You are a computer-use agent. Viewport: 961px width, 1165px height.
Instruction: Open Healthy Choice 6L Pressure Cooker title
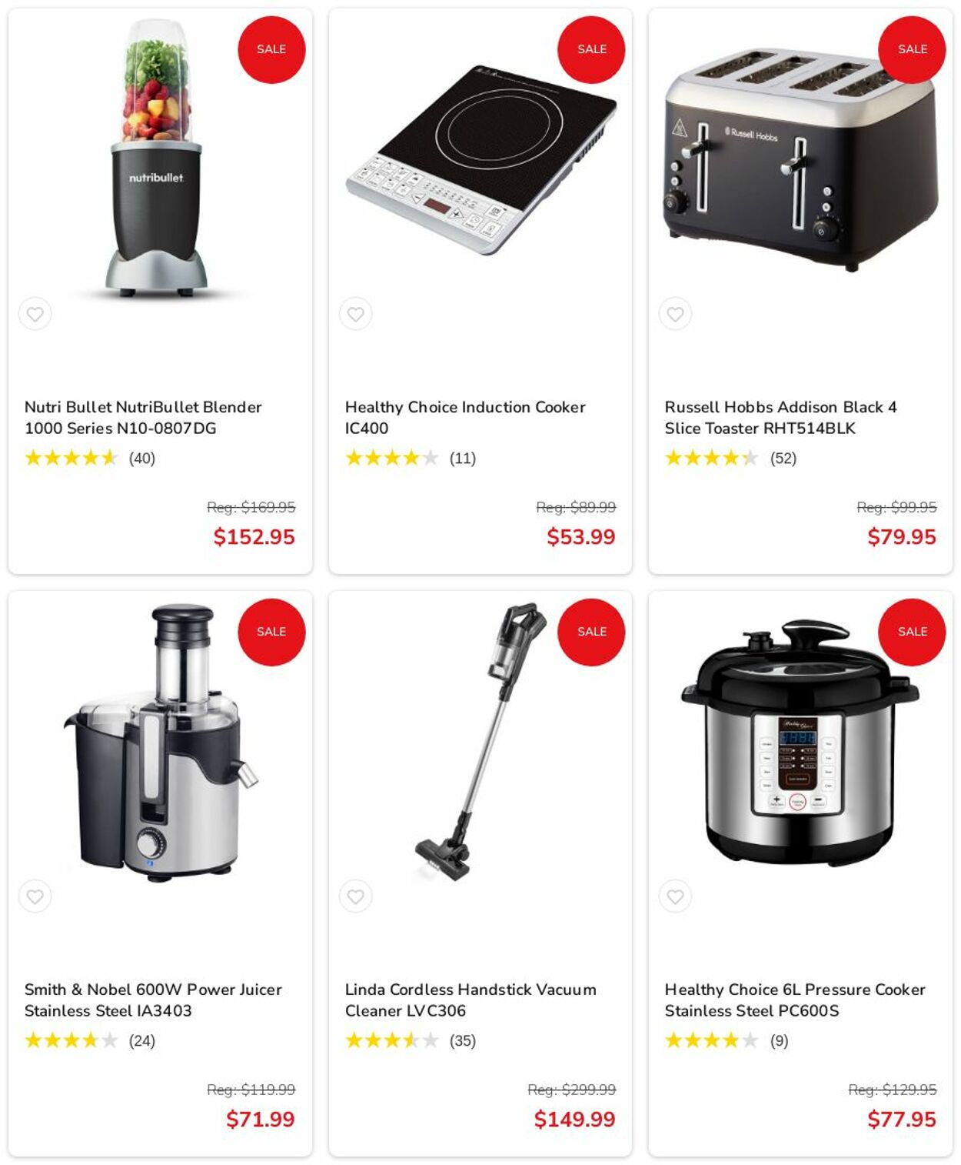click(x=795, y=1000)
